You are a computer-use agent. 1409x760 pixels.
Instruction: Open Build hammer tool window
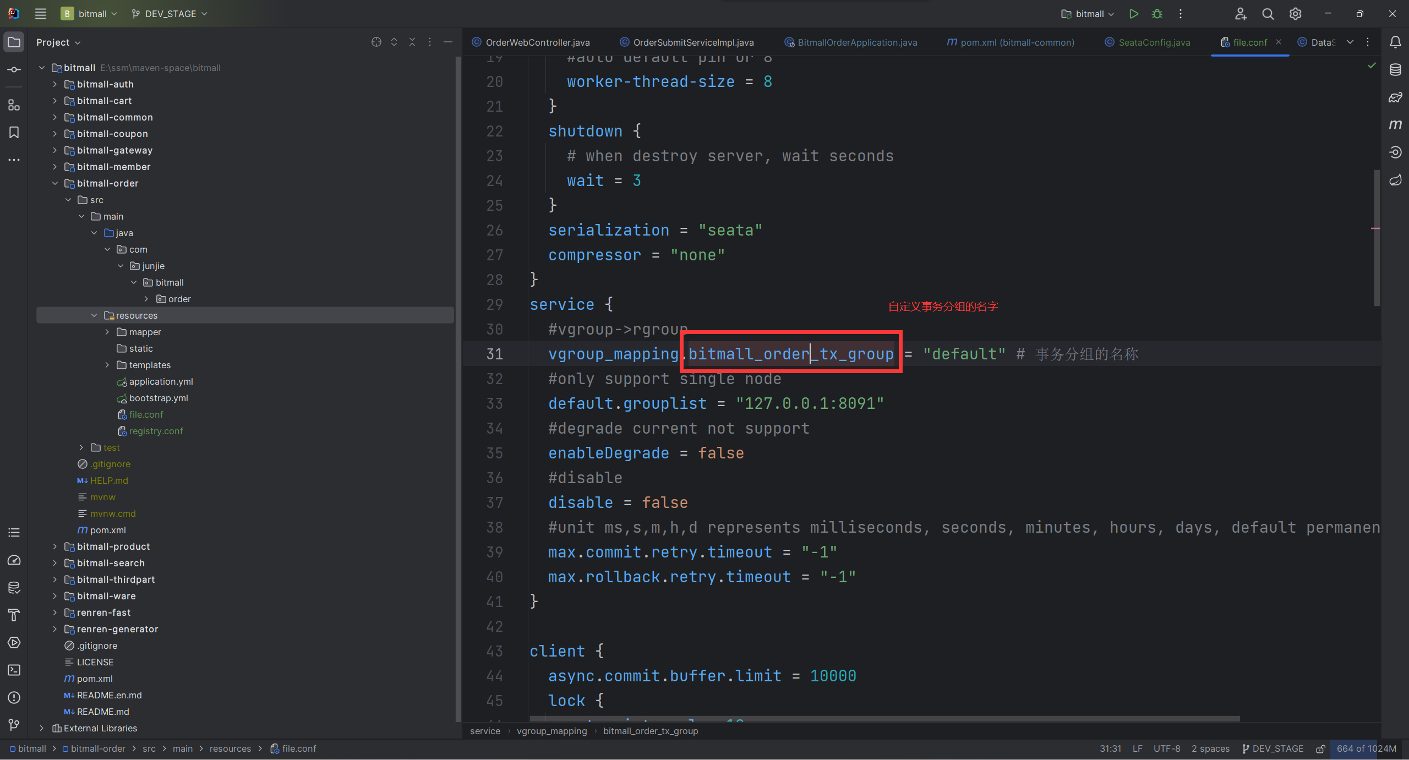pyautogui.click(x=14, y=615)
